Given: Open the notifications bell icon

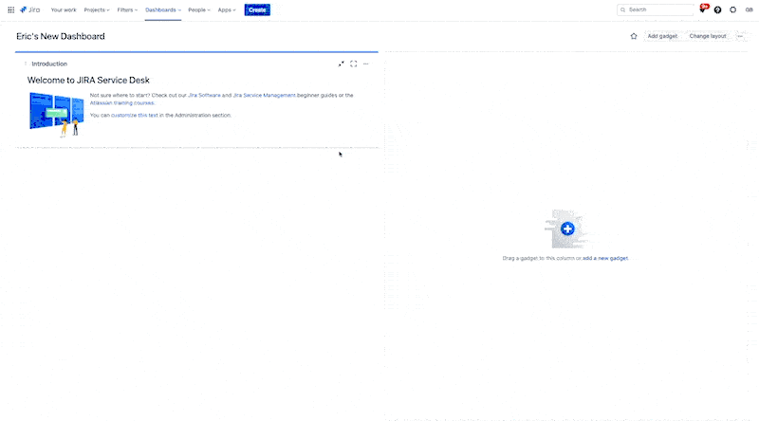Looking at the screenshot, I should (x=703, y=9).
